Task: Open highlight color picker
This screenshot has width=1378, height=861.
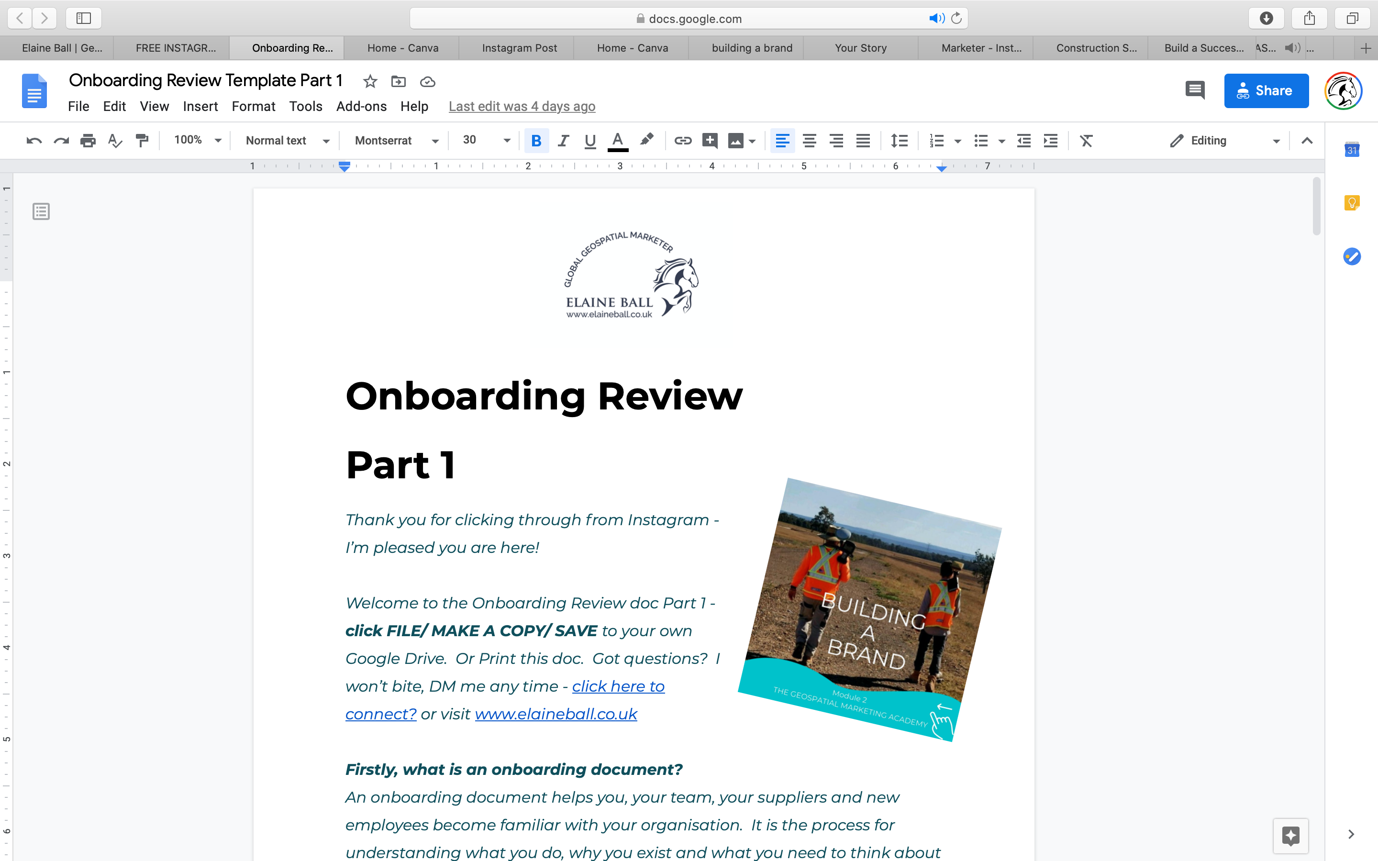Action: [x=646, y=140]
